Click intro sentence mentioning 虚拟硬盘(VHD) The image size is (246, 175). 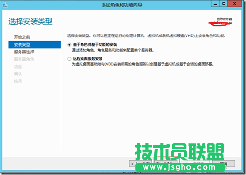click(146, 36)
